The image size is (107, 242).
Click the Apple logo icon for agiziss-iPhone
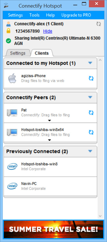point(12,78)
